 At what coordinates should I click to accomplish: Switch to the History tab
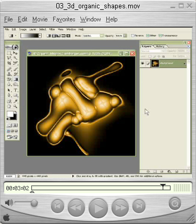(x=160, y=46)
